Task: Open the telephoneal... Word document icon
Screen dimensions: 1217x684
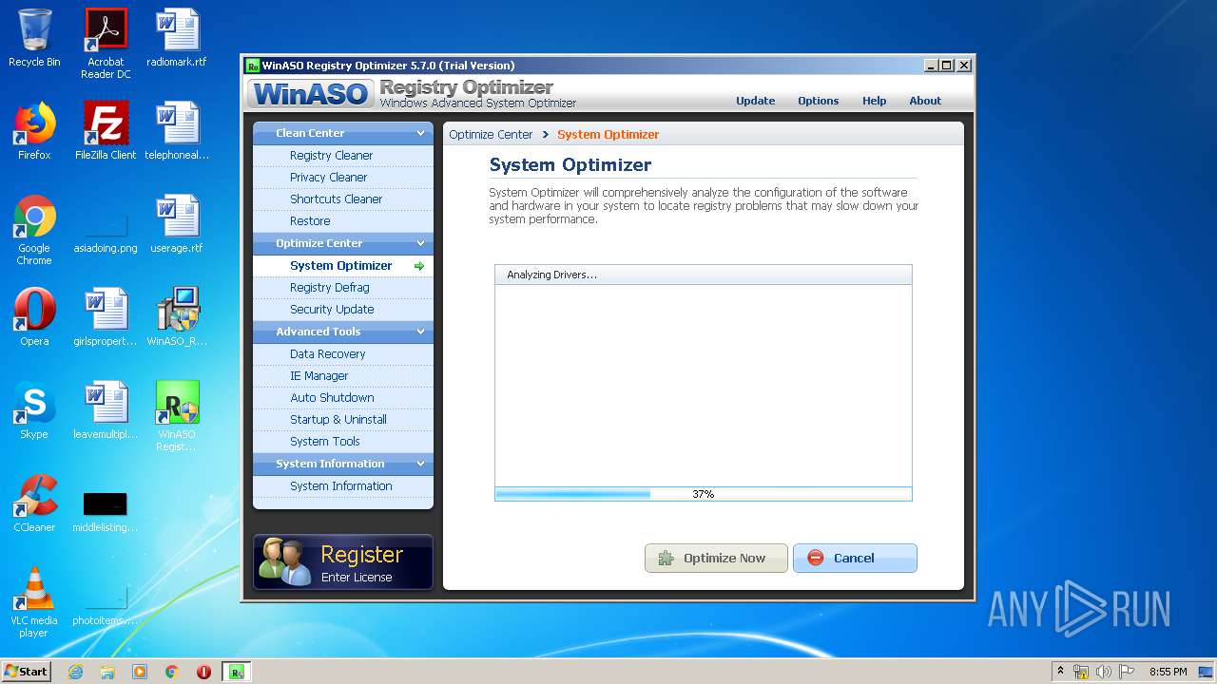Action: click(x=177, y=131)
